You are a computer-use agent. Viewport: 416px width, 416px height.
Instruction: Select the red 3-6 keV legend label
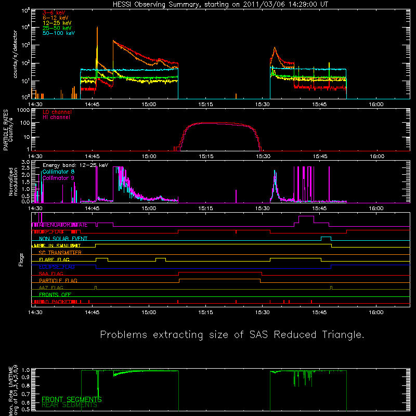[54, 12]
